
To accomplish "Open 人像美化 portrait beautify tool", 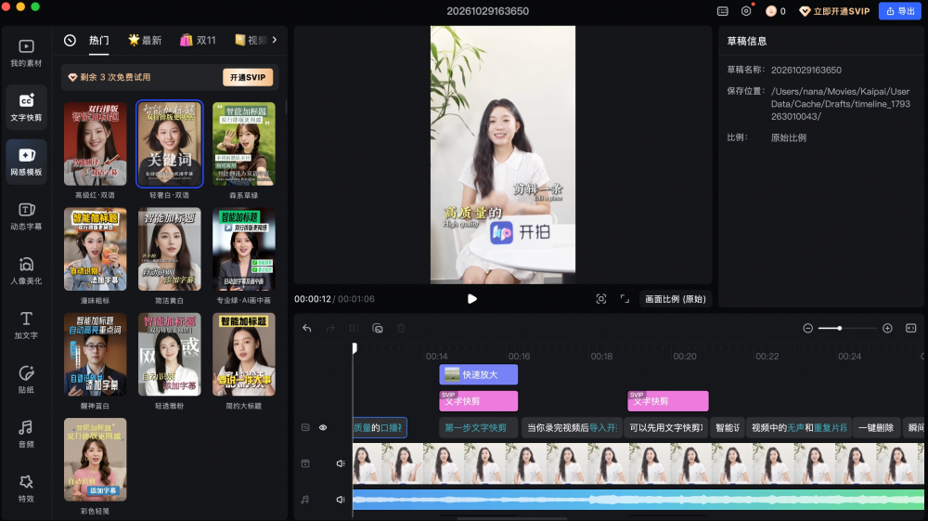I will coord(26,270).
